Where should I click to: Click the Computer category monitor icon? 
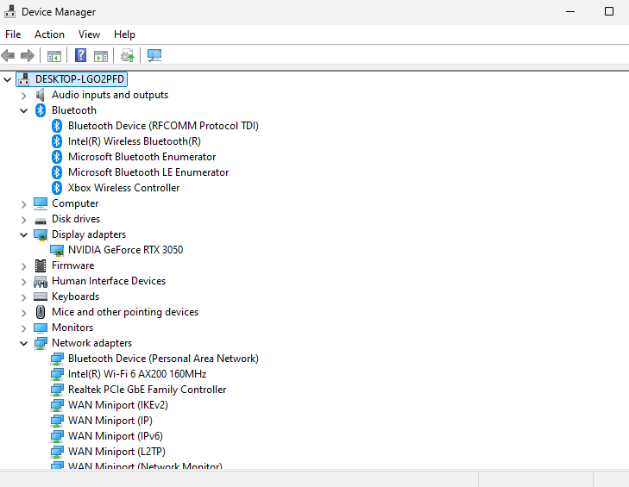coord(41,203)
